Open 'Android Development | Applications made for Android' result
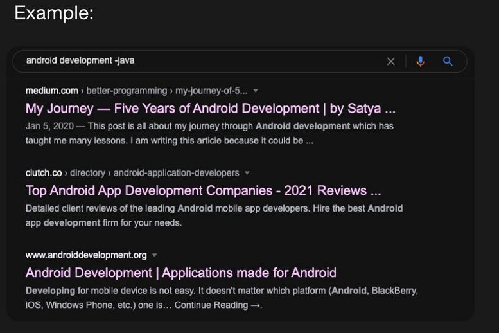The image size is (499, 333). (180, 273)
